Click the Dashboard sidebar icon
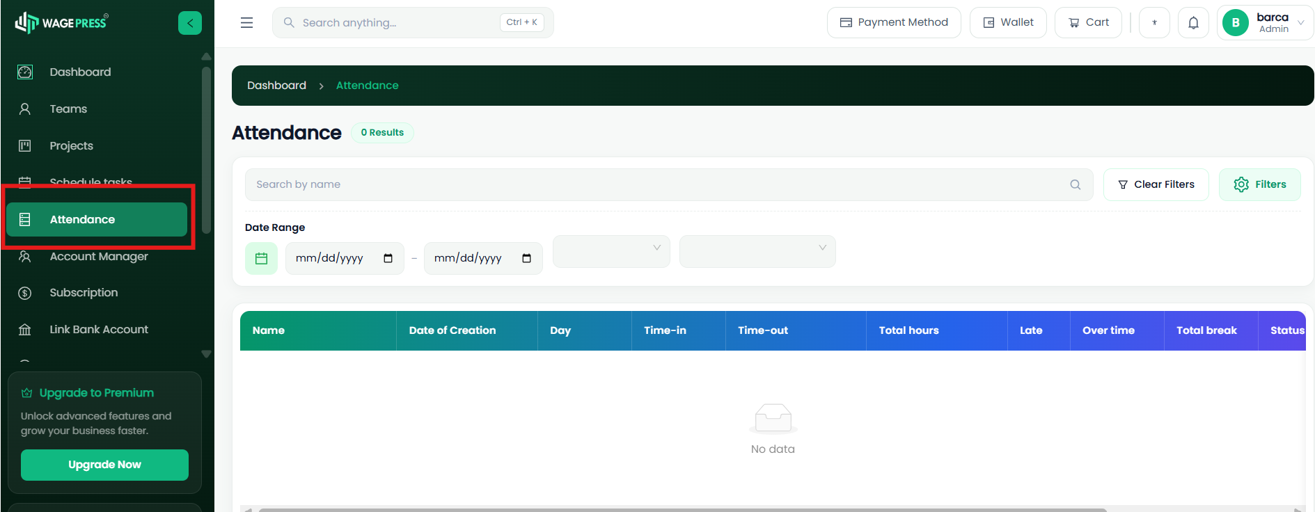The height and width of the screenshot is (512, 1315). click(x=25, y=72)
